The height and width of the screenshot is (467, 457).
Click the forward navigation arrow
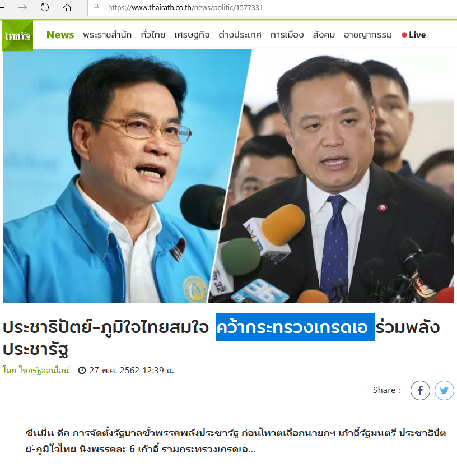22,7
